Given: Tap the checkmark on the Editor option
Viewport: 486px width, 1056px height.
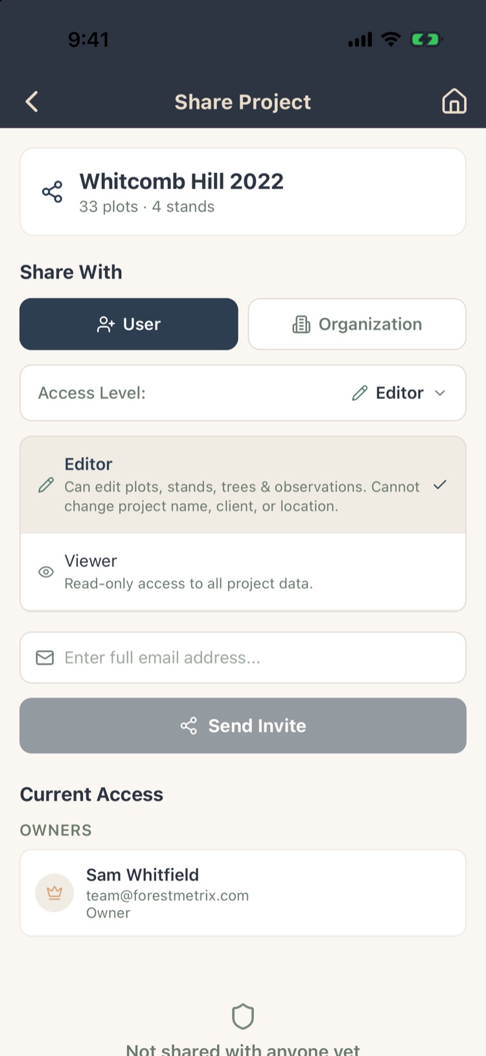Looking at the screenshot, I should click(440, 485).
